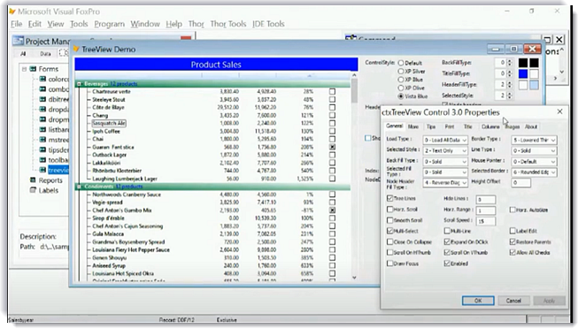
Task: Click the Hide Lines input field
Action: 485,199
